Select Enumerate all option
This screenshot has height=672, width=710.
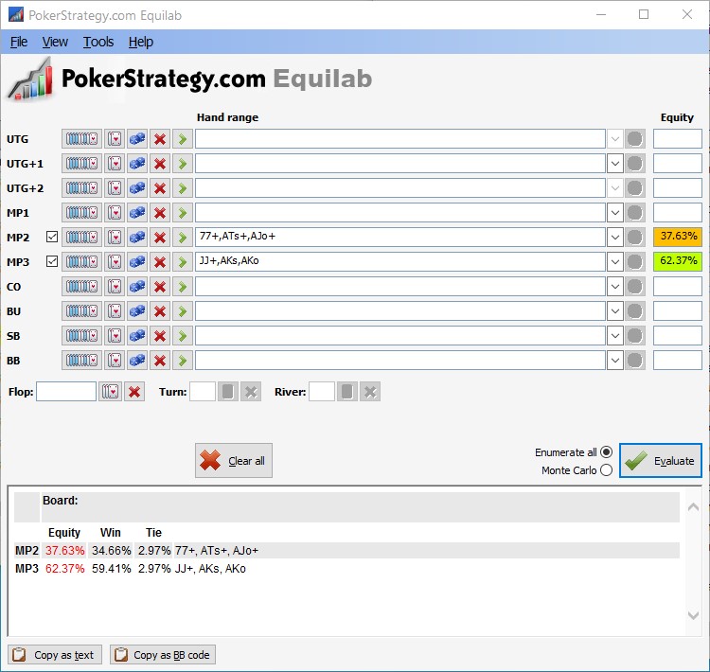pos(606,451)
